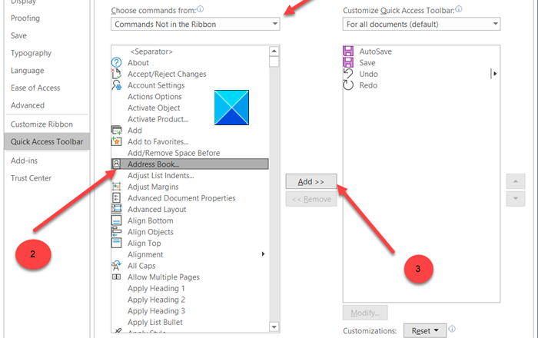Click the Allow Multiple Pages icon
Screen dimensions: 538x338
pos(116,277)
